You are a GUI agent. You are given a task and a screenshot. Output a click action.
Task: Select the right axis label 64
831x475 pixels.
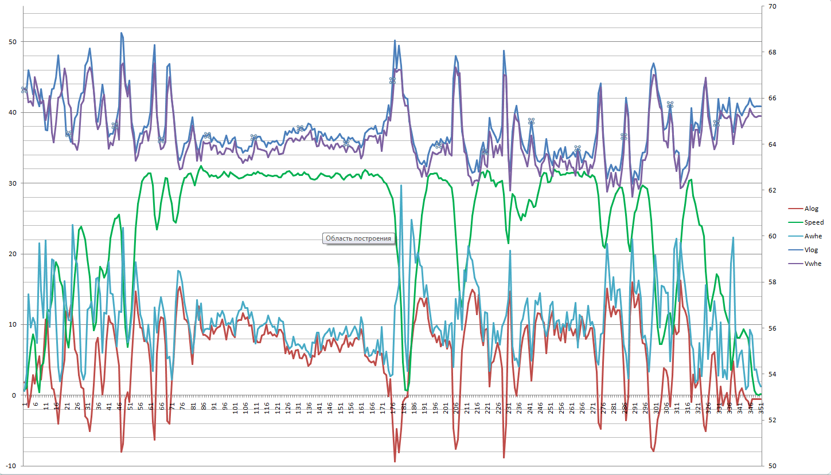[771, 144]
